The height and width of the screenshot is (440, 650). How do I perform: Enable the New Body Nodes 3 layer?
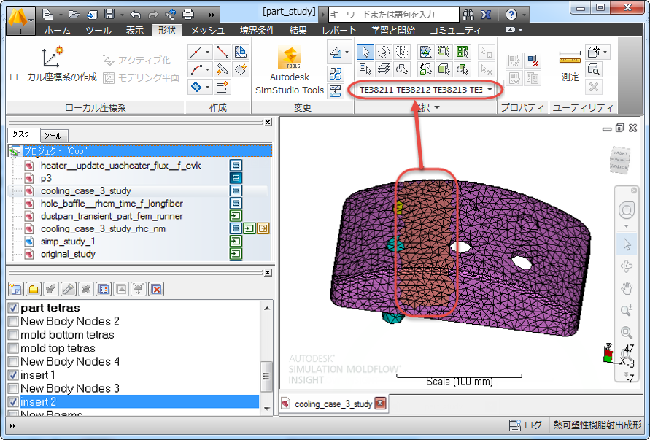(x=13, y=389)
